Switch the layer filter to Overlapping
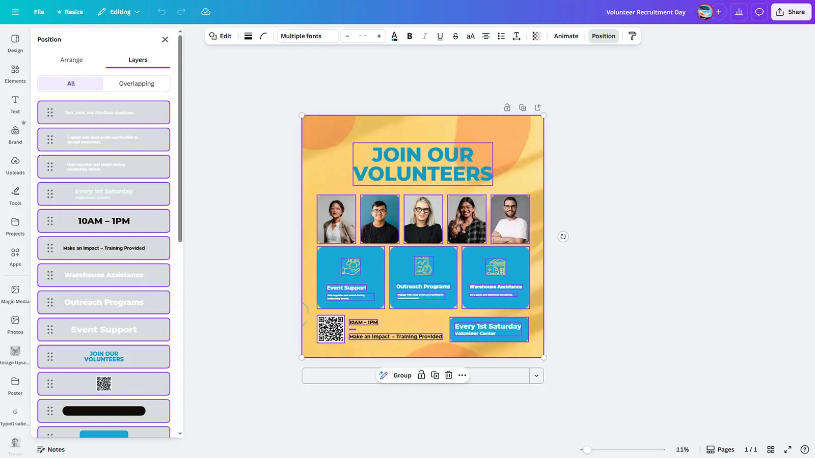Screen dimensions: 815x458 click(137, 83)
